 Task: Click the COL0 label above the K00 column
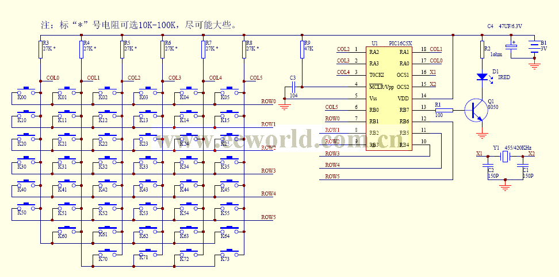[53, 78]
